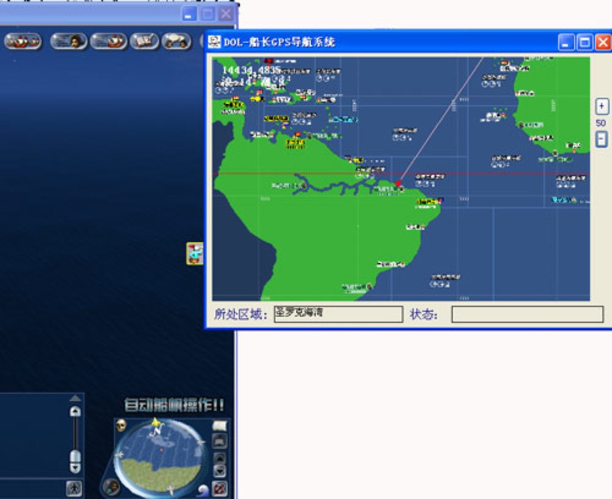Screen dimensions: 612x499
Task: Click the yellow star north marker on the compass
Action: pyautogui.click(x=155, y=422)
